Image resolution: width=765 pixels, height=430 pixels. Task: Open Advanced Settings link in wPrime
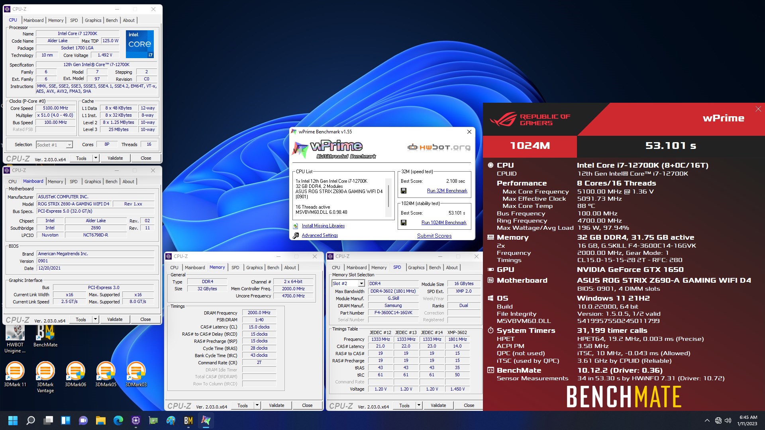pyautogui.click(x=320, y=235)
